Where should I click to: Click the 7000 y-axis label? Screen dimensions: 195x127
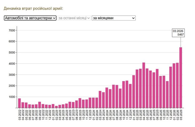click(12, 31)
